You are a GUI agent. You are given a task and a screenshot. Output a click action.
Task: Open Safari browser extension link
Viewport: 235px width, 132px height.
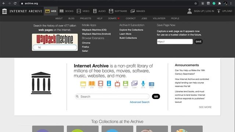coord(85,51)
